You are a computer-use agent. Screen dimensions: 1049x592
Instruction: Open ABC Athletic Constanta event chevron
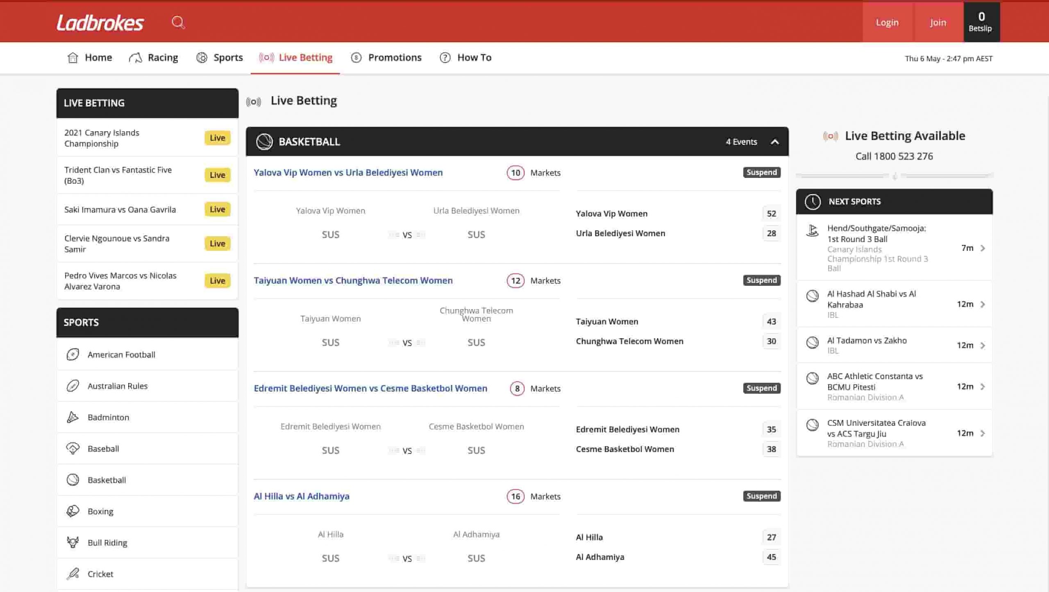(983, 387)
